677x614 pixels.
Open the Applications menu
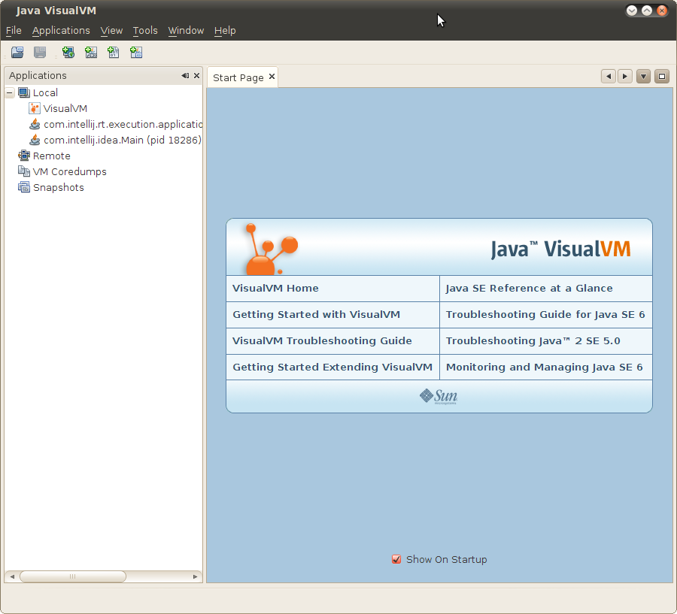[x=61, y=30]
